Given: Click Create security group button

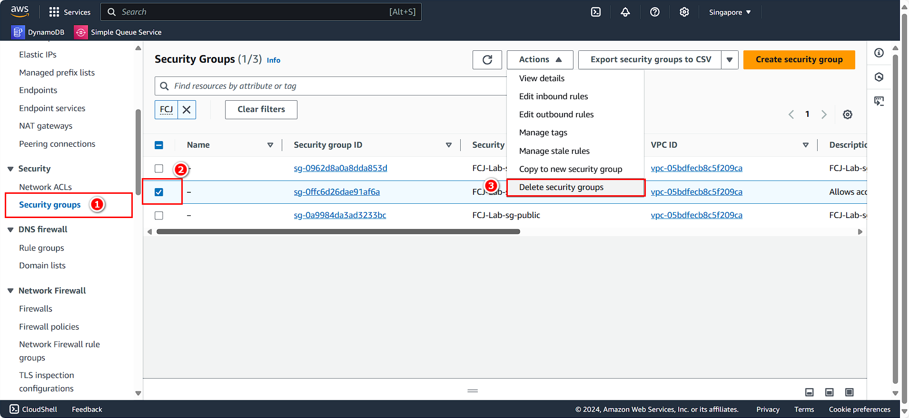Looking at the screenshot, I should (799, 60).
